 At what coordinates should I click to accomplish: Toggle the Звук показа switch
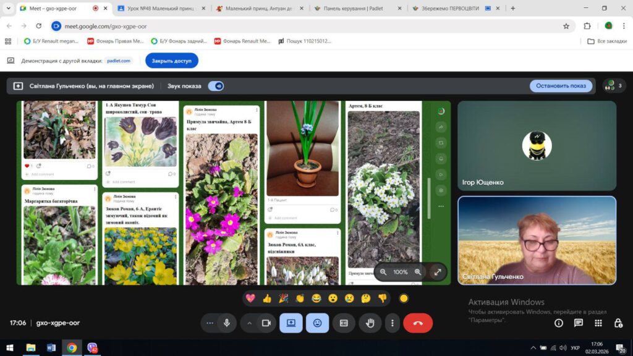click(x=216, y=86)
